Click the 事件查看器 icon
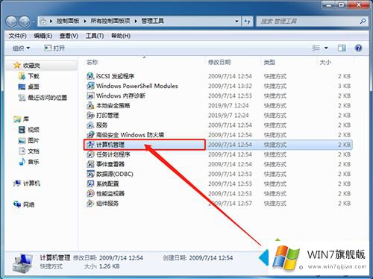 (x=90, y=164)
